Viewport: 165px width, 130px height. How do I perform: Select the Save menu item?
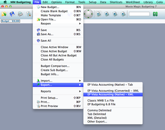click(x=58, y=30)
